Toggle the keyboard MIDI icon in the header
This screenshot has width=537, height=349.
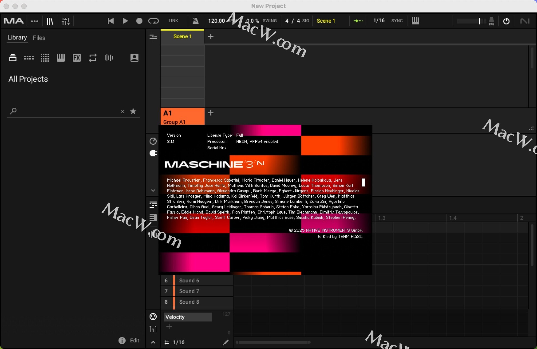tap(415, 21)
